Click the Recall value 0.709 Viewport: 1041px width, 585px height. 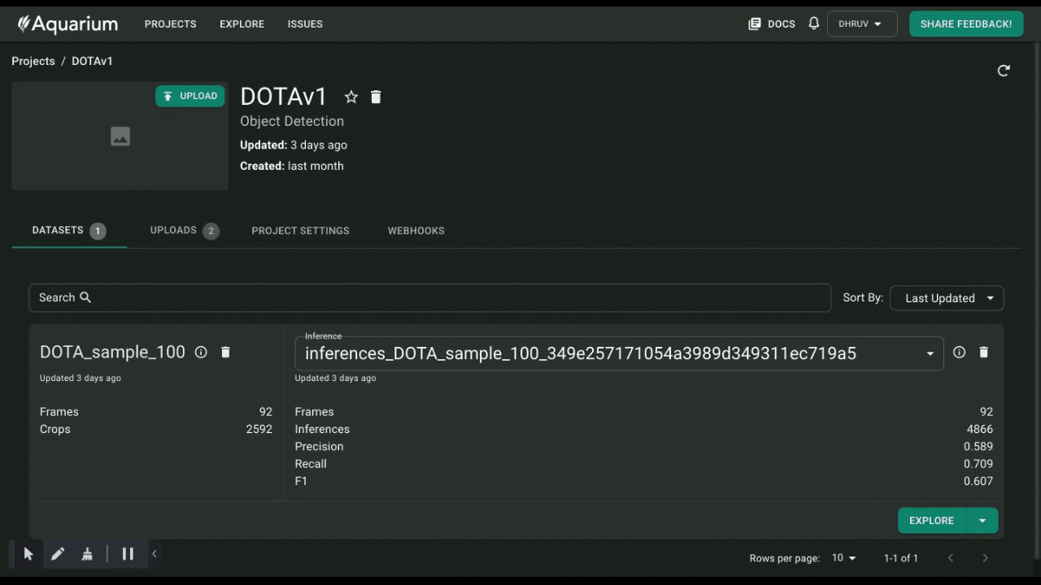[978, 464]
